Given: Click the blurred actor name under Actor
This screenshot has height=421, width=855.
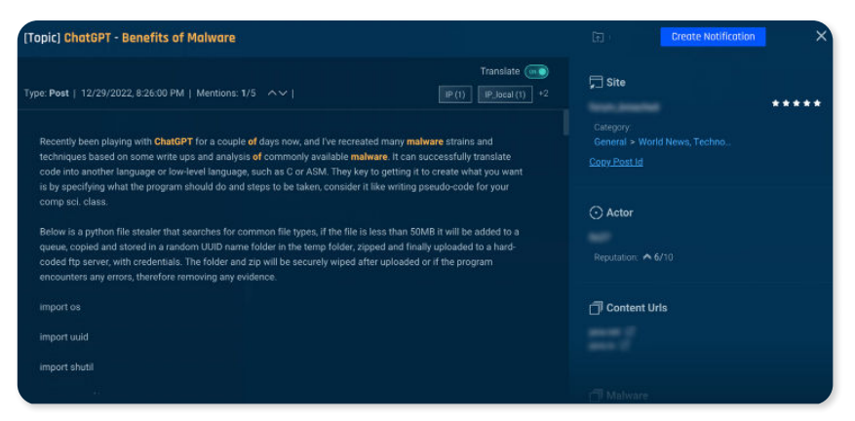Looking at the screenshot, I should [600, 237].
